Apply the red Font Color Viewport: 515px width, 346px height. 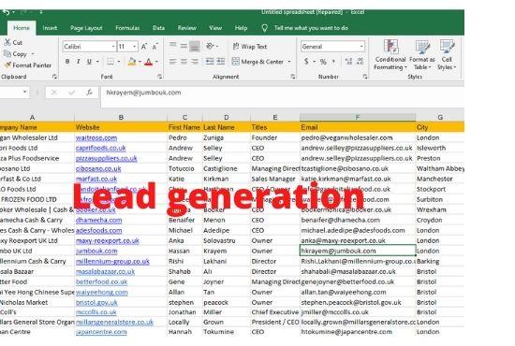pyautogui.click(x=149, y=62)
